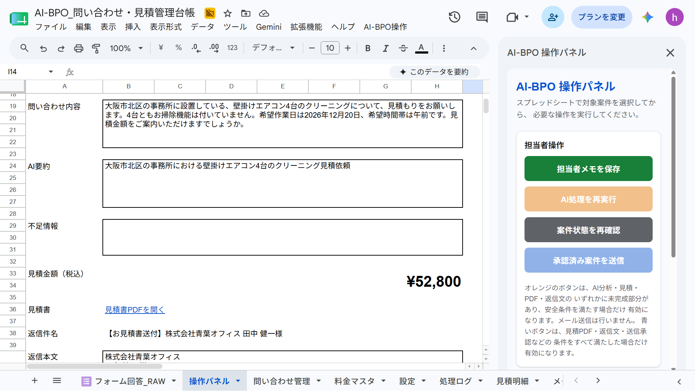Open the 拡張機能 menu
This screenshot has width=695, height=391.
click(x=306, y=27)
